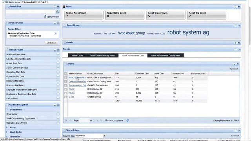251x141 pixels.
Task: Expand the Work Order section in Guided Navigation
Action: tap(7, 132)
